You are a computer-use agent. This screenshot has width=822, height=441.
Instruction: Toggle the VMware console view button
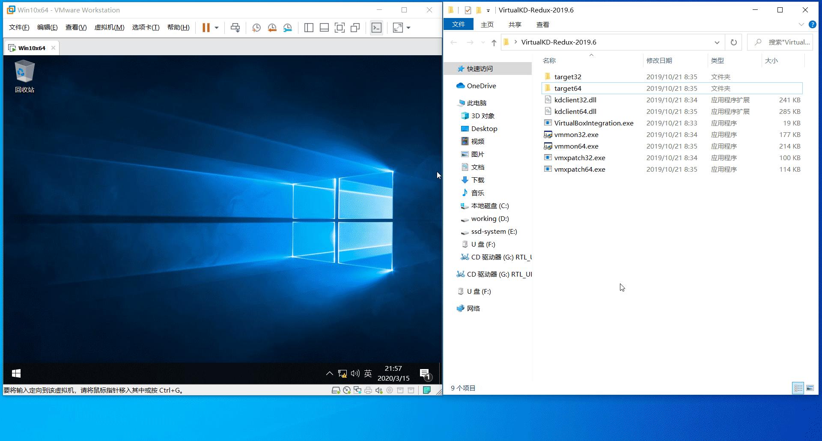click(376, 27)
